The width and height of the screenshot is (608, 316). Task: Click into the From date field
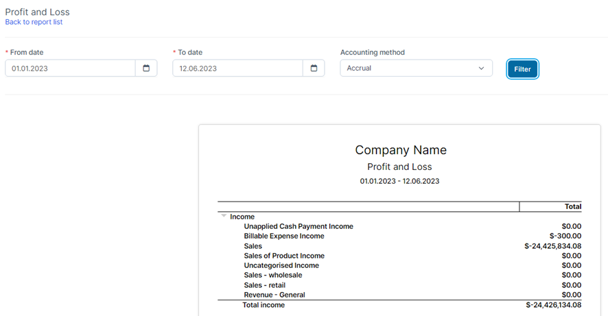coord(70,69)
